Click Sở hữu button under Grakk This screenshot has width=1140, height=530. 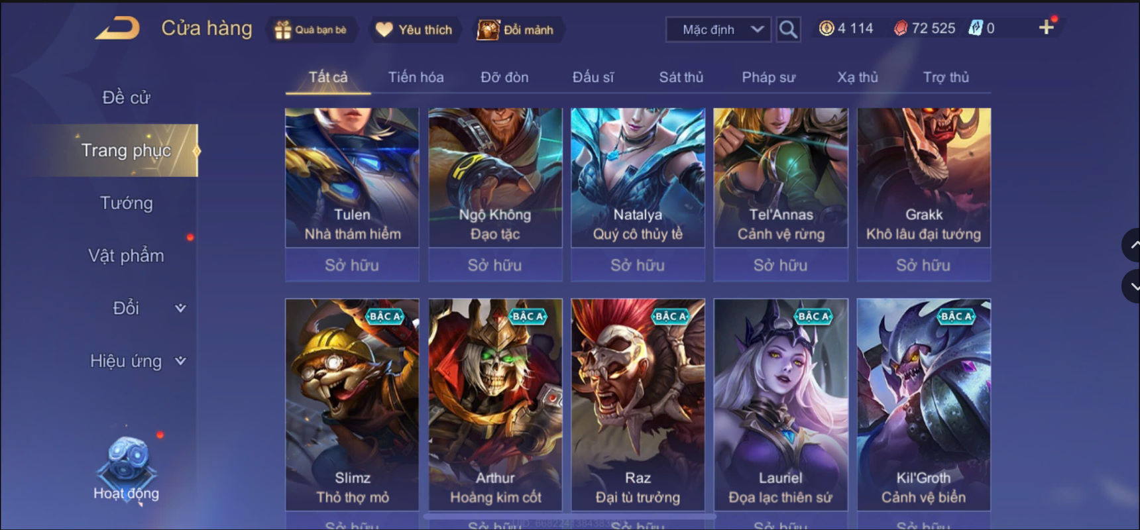(x=923, y=265)
